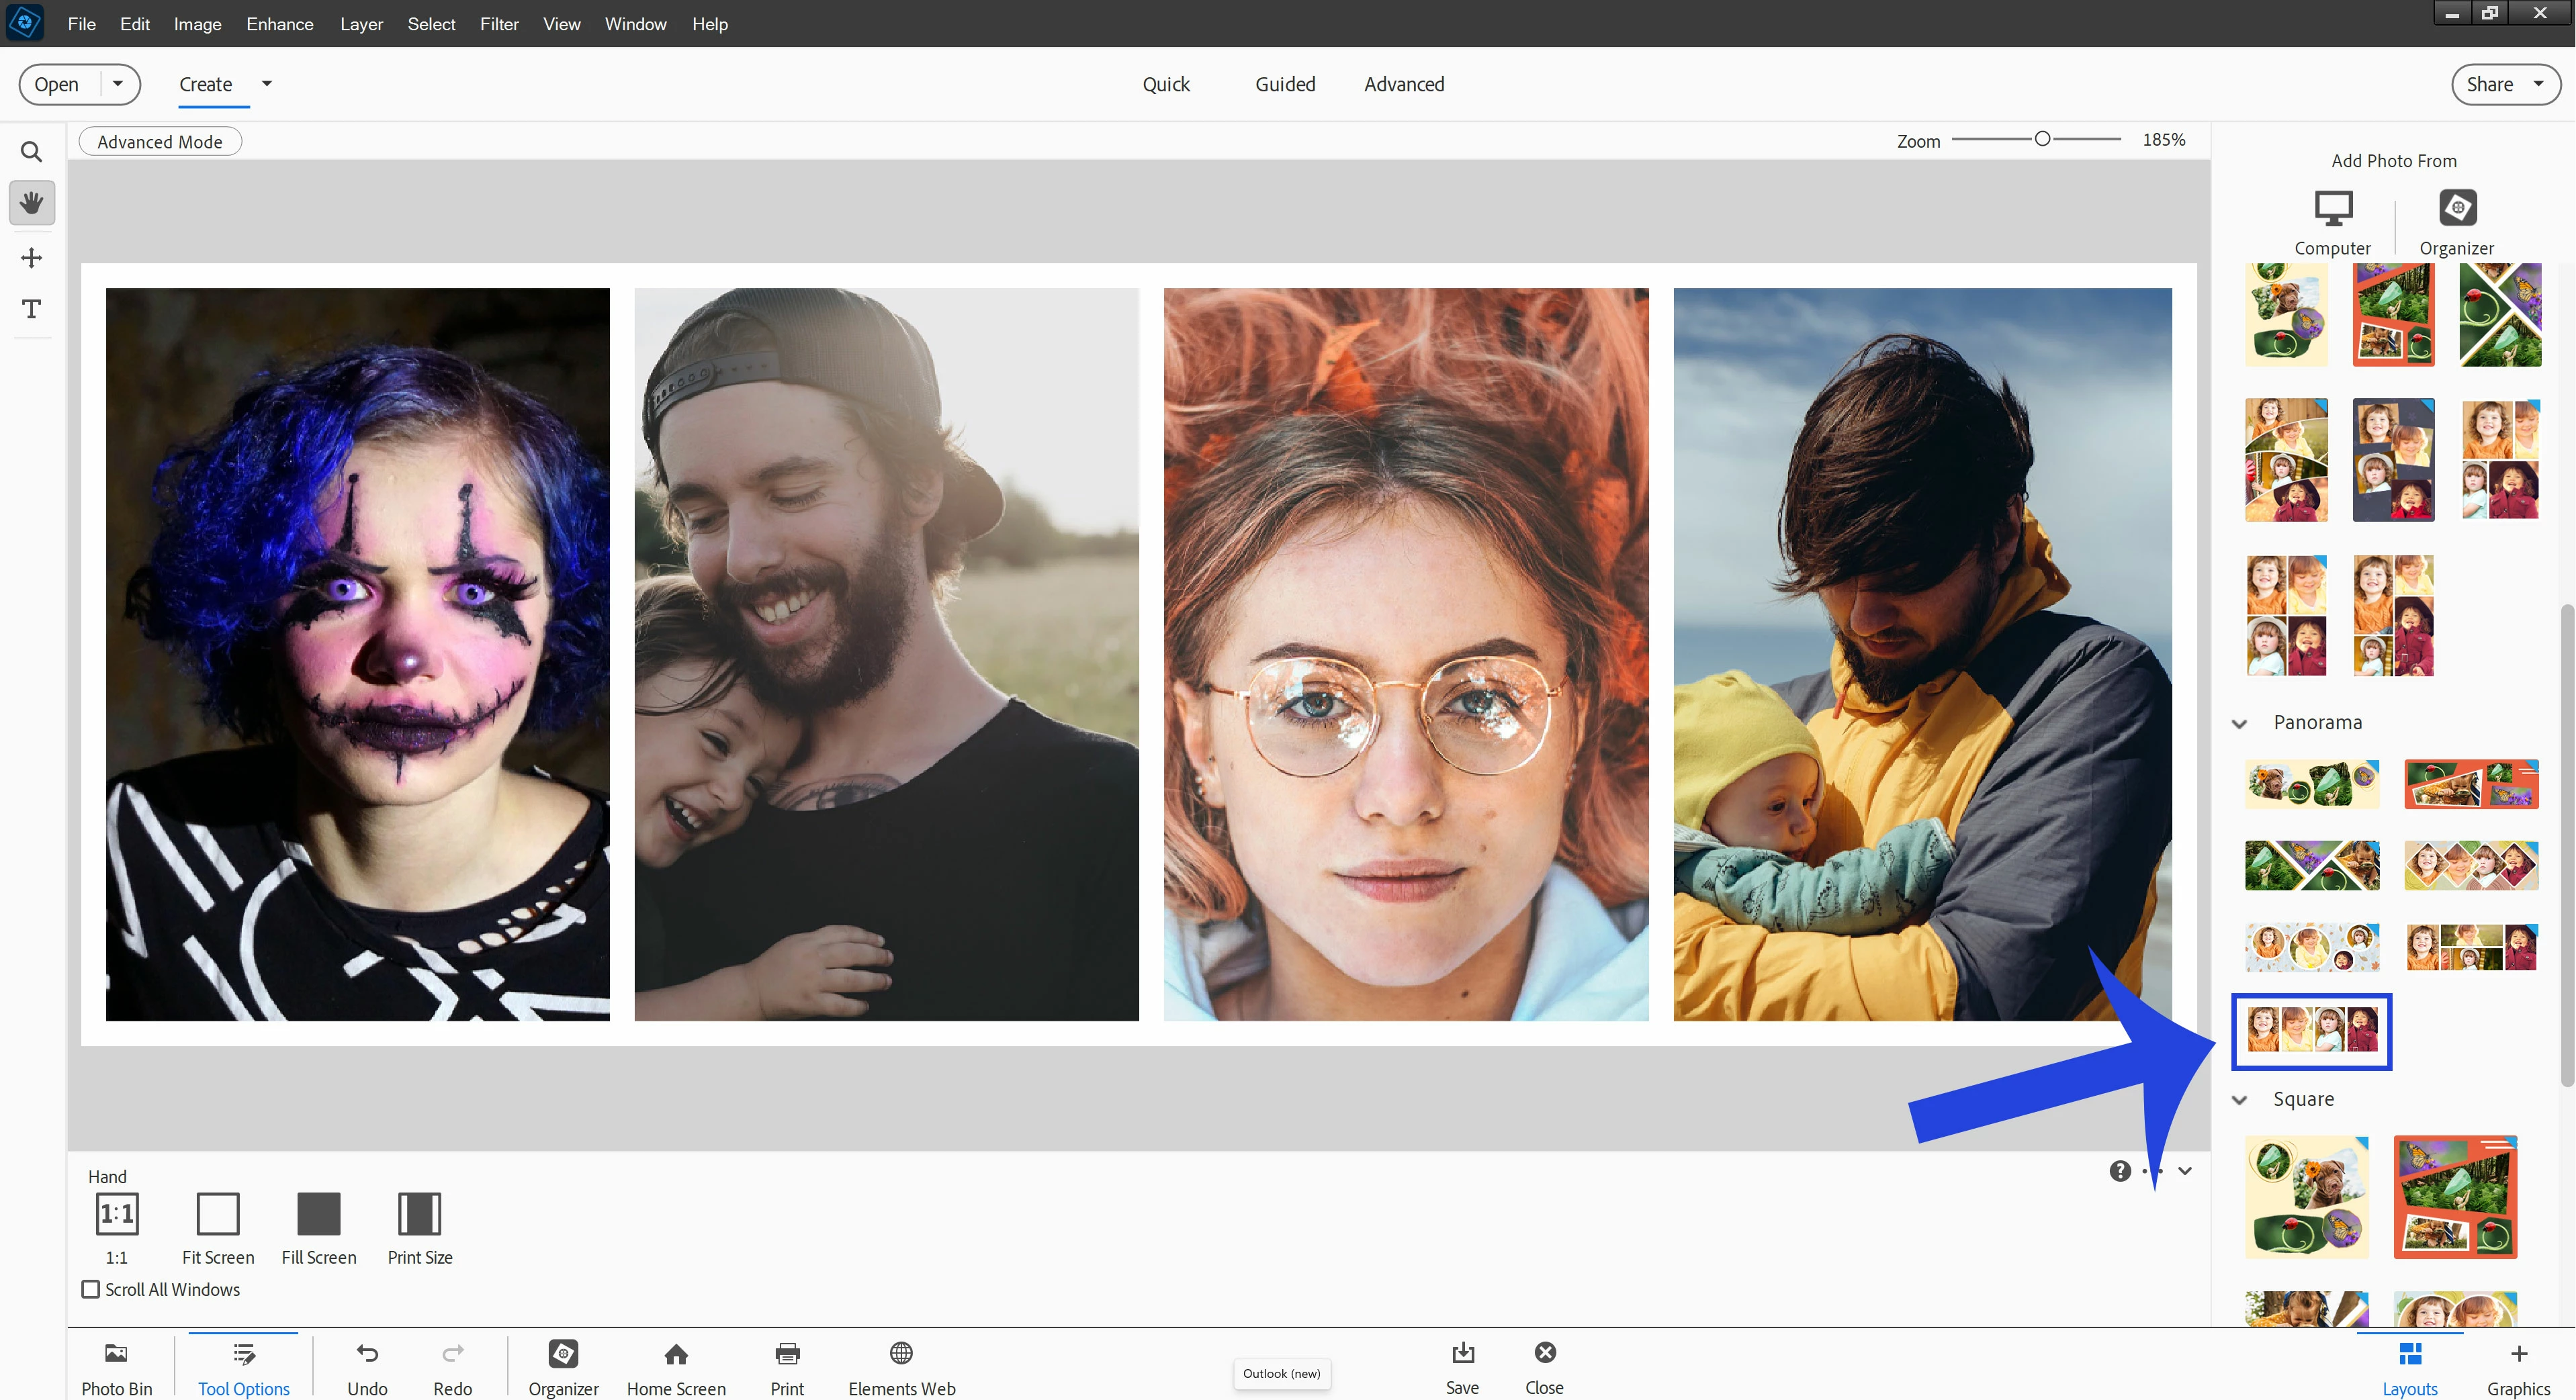Open the Help menu
The image size is (2576, 1400).
[x=710, y=24]
